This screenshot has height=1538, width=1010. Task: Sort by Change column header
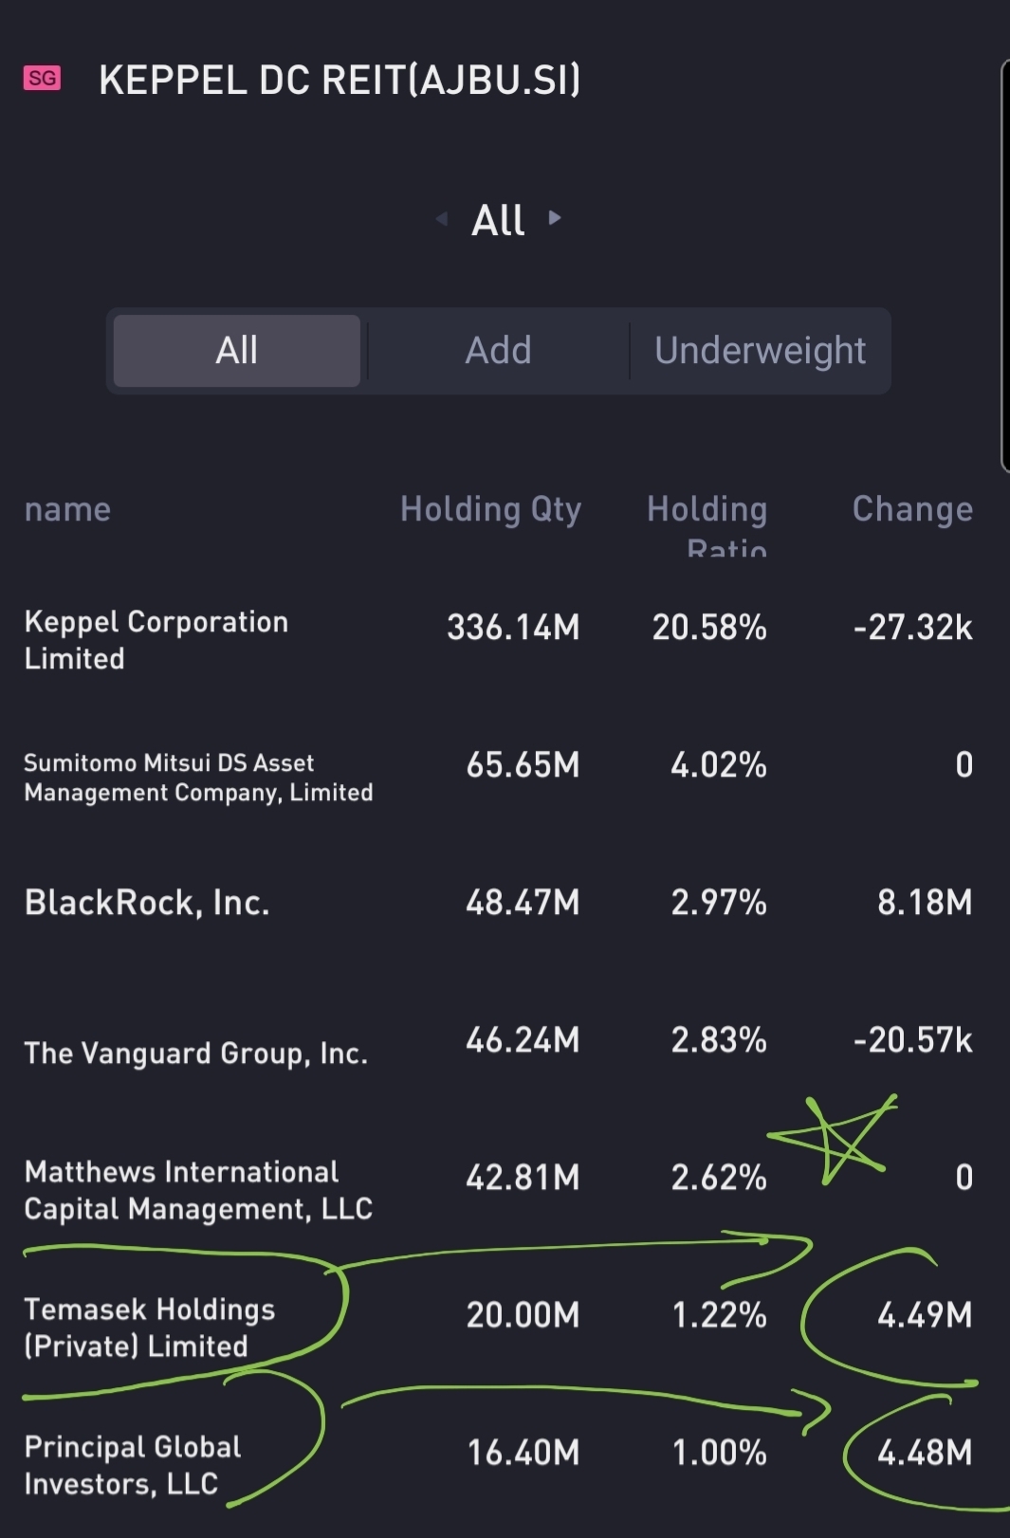912,509
